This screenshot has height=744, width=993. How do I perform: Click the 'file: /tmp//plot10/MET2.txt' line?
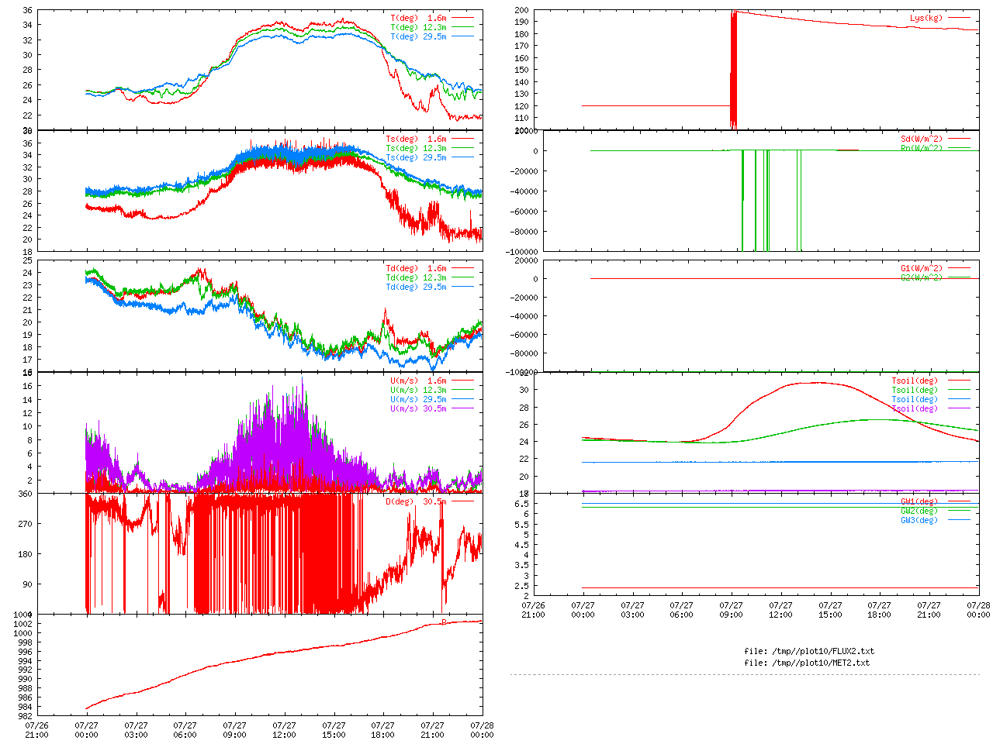(x=807, y=663)
